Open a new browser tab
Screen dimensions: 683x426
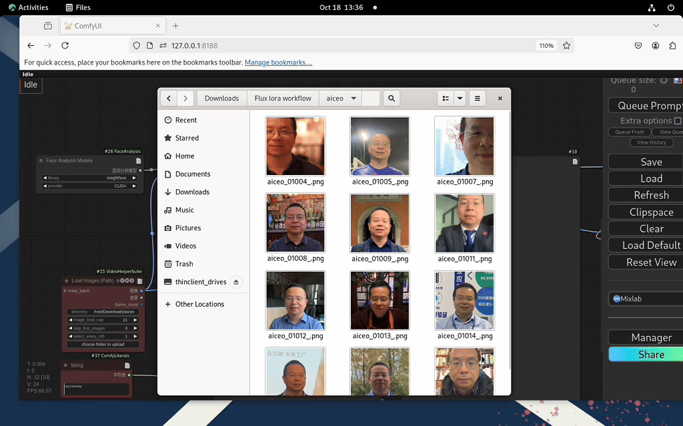click(x=175, y=26)
